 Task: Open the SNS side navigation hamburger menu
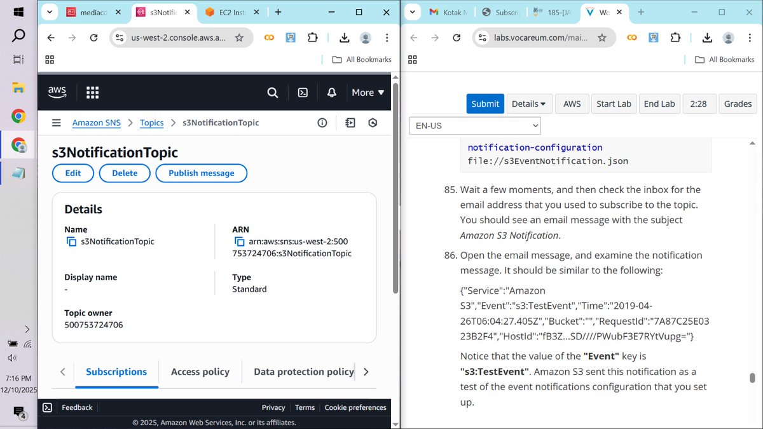57,123
